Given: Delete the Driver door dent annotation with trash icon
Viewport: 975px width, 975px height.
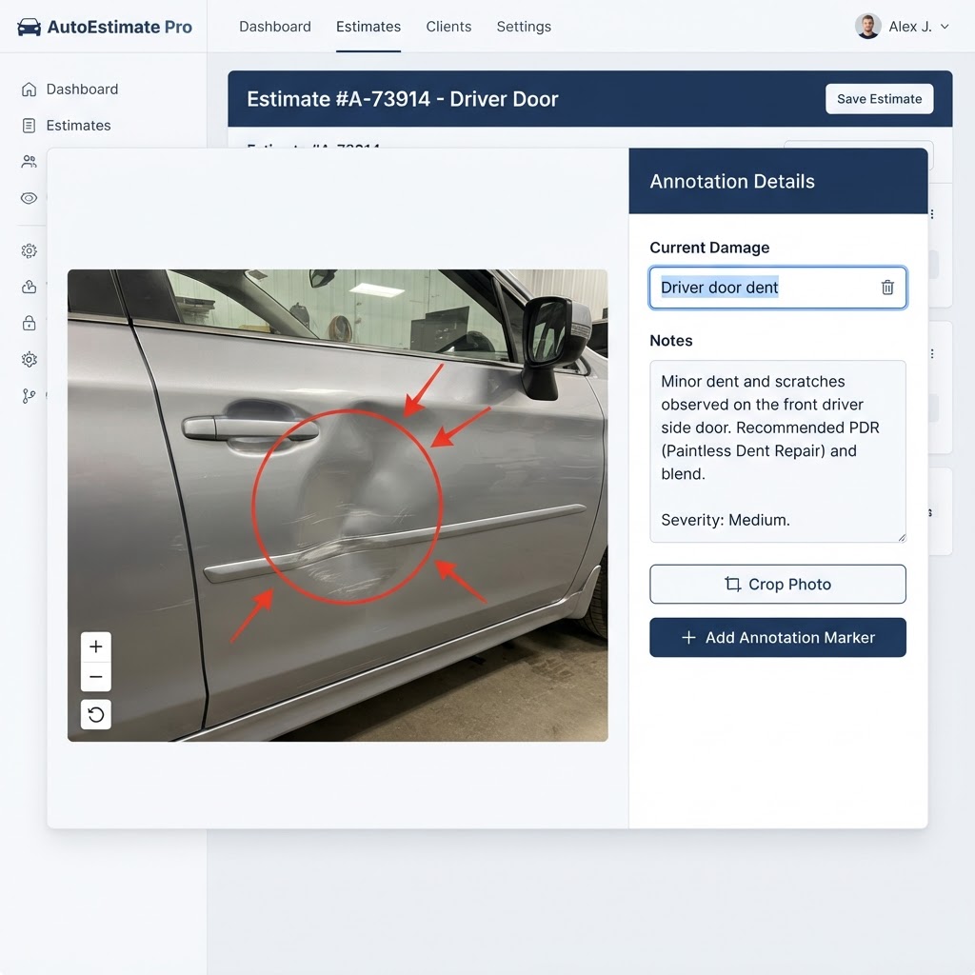Looking at the screenshot, I should (886, 288).
